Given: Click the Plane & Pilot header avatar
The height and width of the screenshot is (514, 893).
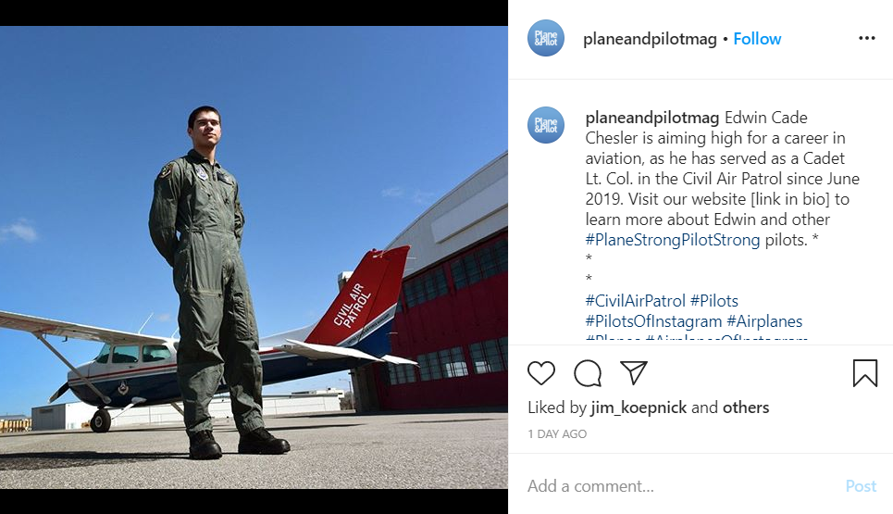Looking at the screenshot, I should [546, 38].
